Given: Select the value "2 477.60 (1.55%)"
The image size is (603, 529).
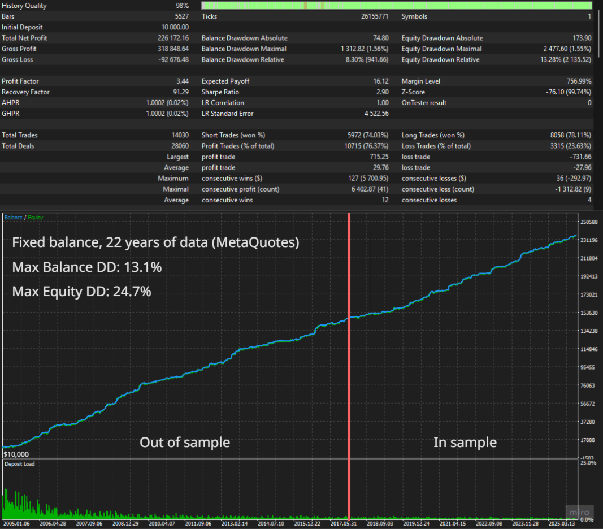Looking at the screenshot, I should point(567,49).
